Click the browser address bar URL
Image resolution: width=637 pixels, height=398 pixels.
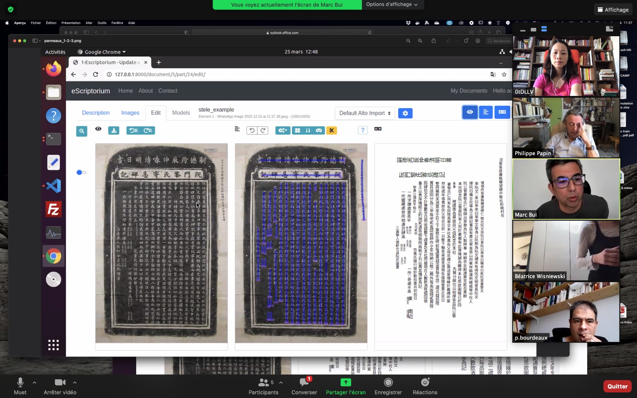tap(160, 74)
